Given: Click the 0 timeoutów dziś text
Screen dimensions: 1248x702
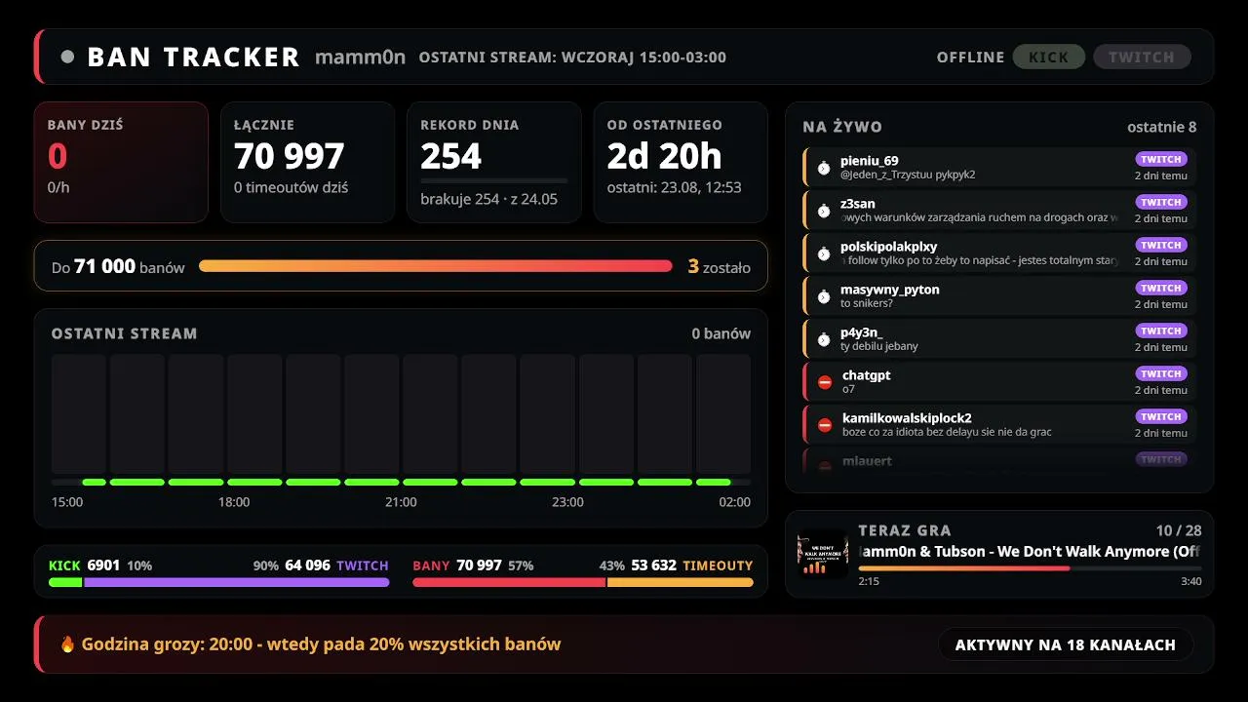Looking at the screenshot, I should click(x=291, y=187).
